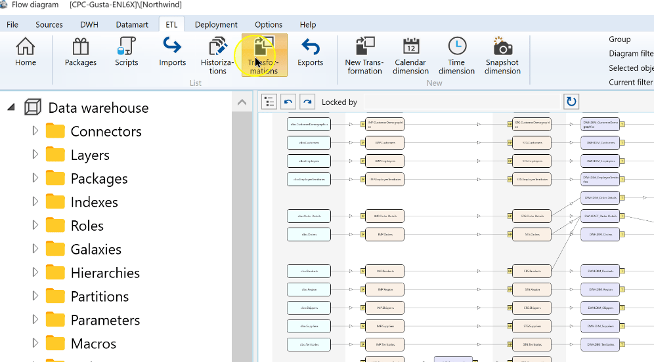Select the STG.Products diagram node
This screenshot has height=362, width=654.
[532, 271]
